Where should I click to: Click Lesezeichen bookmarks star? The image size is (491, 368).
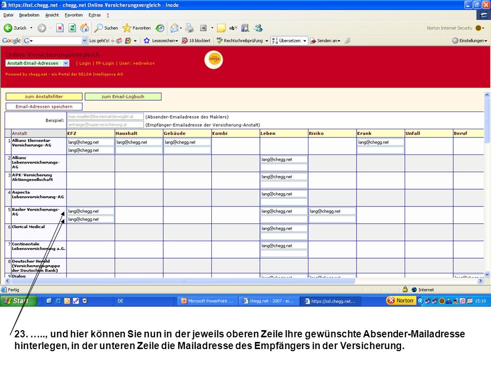(161, 41)
